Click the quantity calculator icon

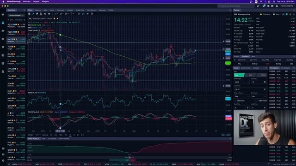pyautogui.click(x=265, y=82)
